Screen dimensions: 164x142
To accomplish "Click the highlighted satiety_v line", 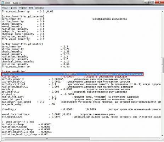I will point(72,74).
